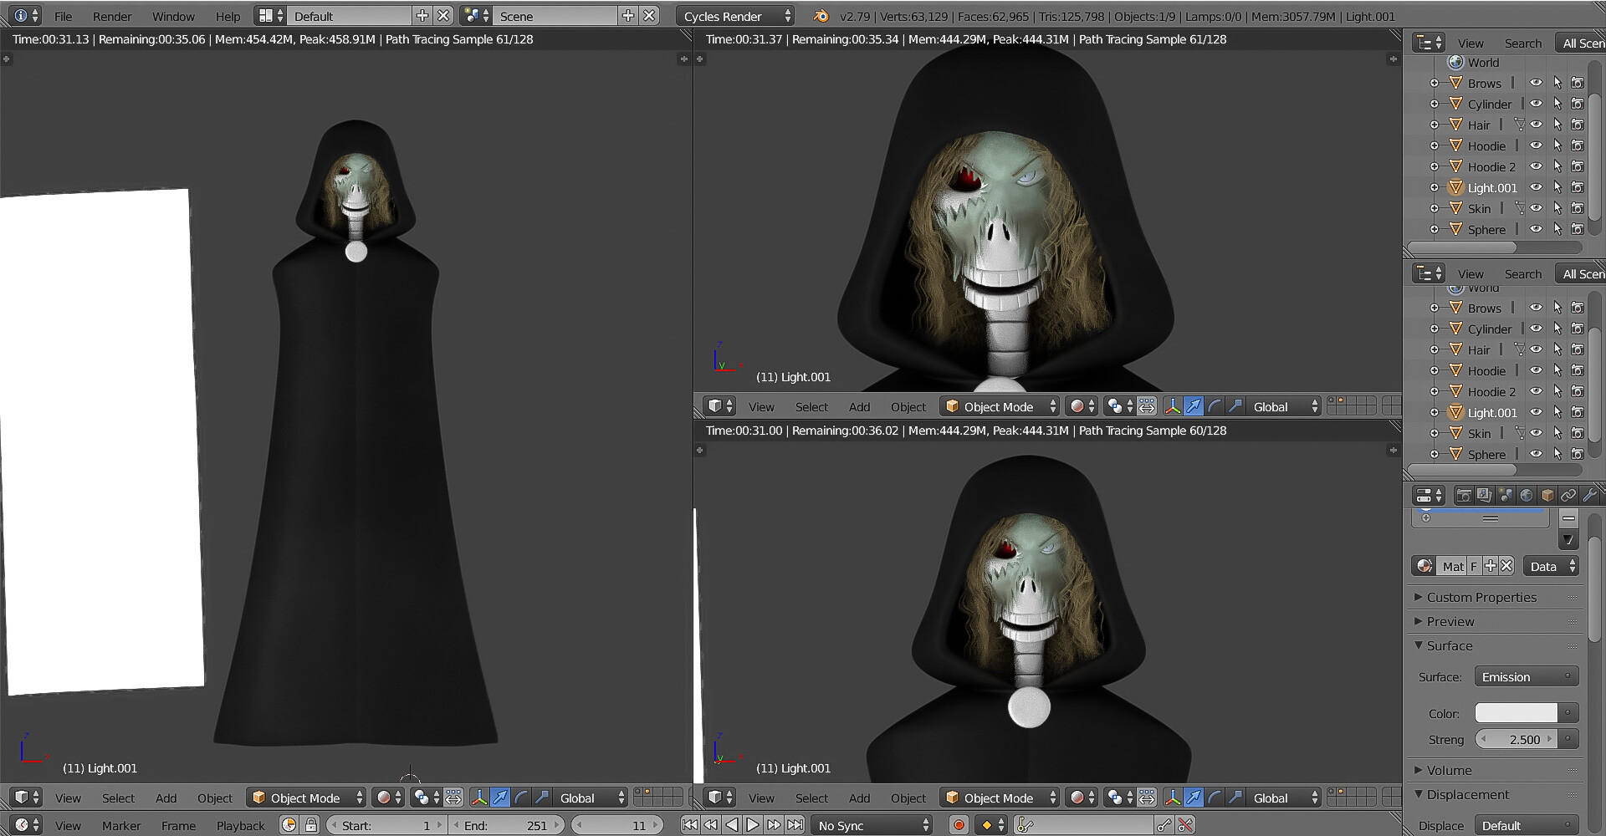
Task: Open Global orientation dropdown in top-right viewport
Action: click(1283, 406)
